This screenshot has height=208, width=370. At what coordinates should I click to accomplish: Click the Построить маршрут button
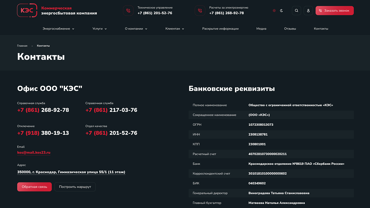coord(75,187)
